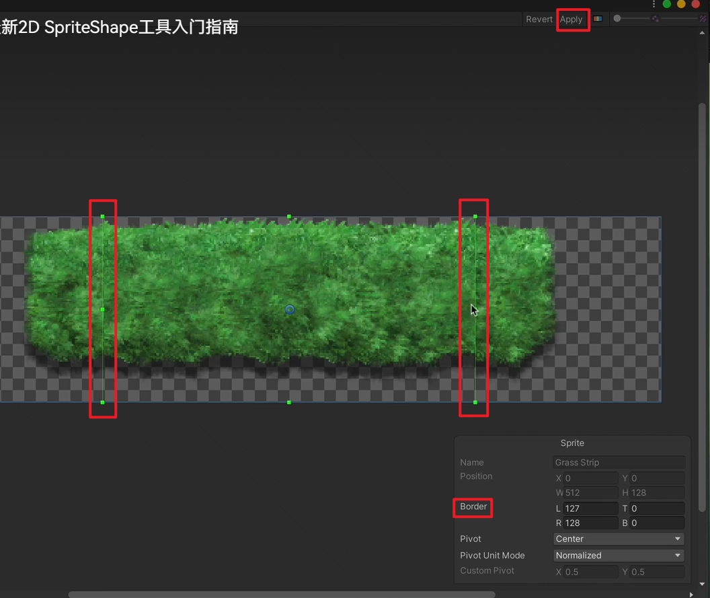Click the checkered icon at the slider's right end

click(703, 18)
